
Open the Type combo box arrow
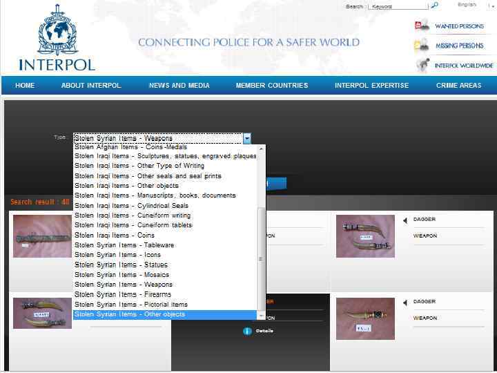[x=247, y=138]
